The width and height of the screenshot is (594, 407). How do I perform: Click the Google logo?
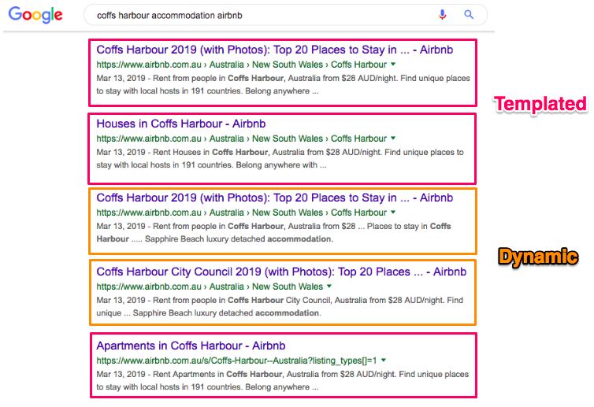[x=35, y=15]
